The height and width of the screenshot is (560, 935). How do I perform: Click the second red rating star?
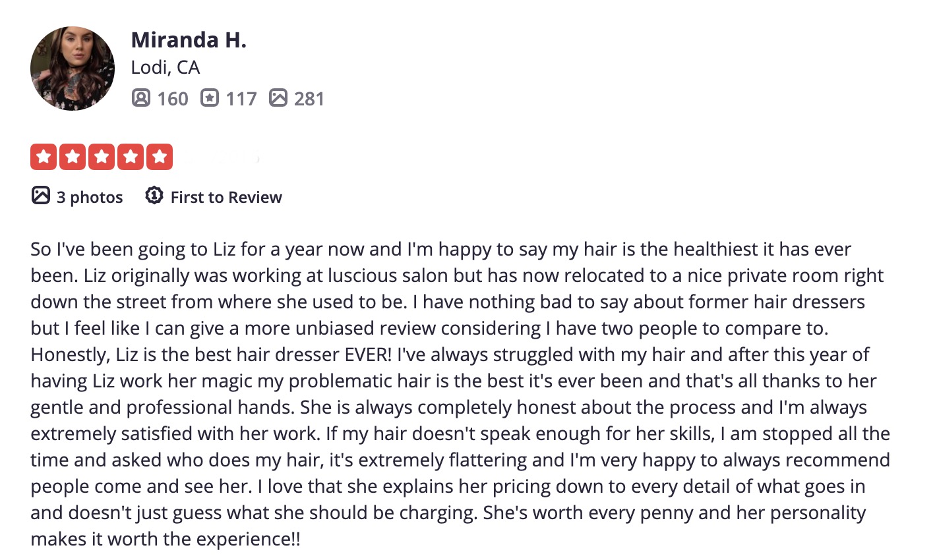73,157
